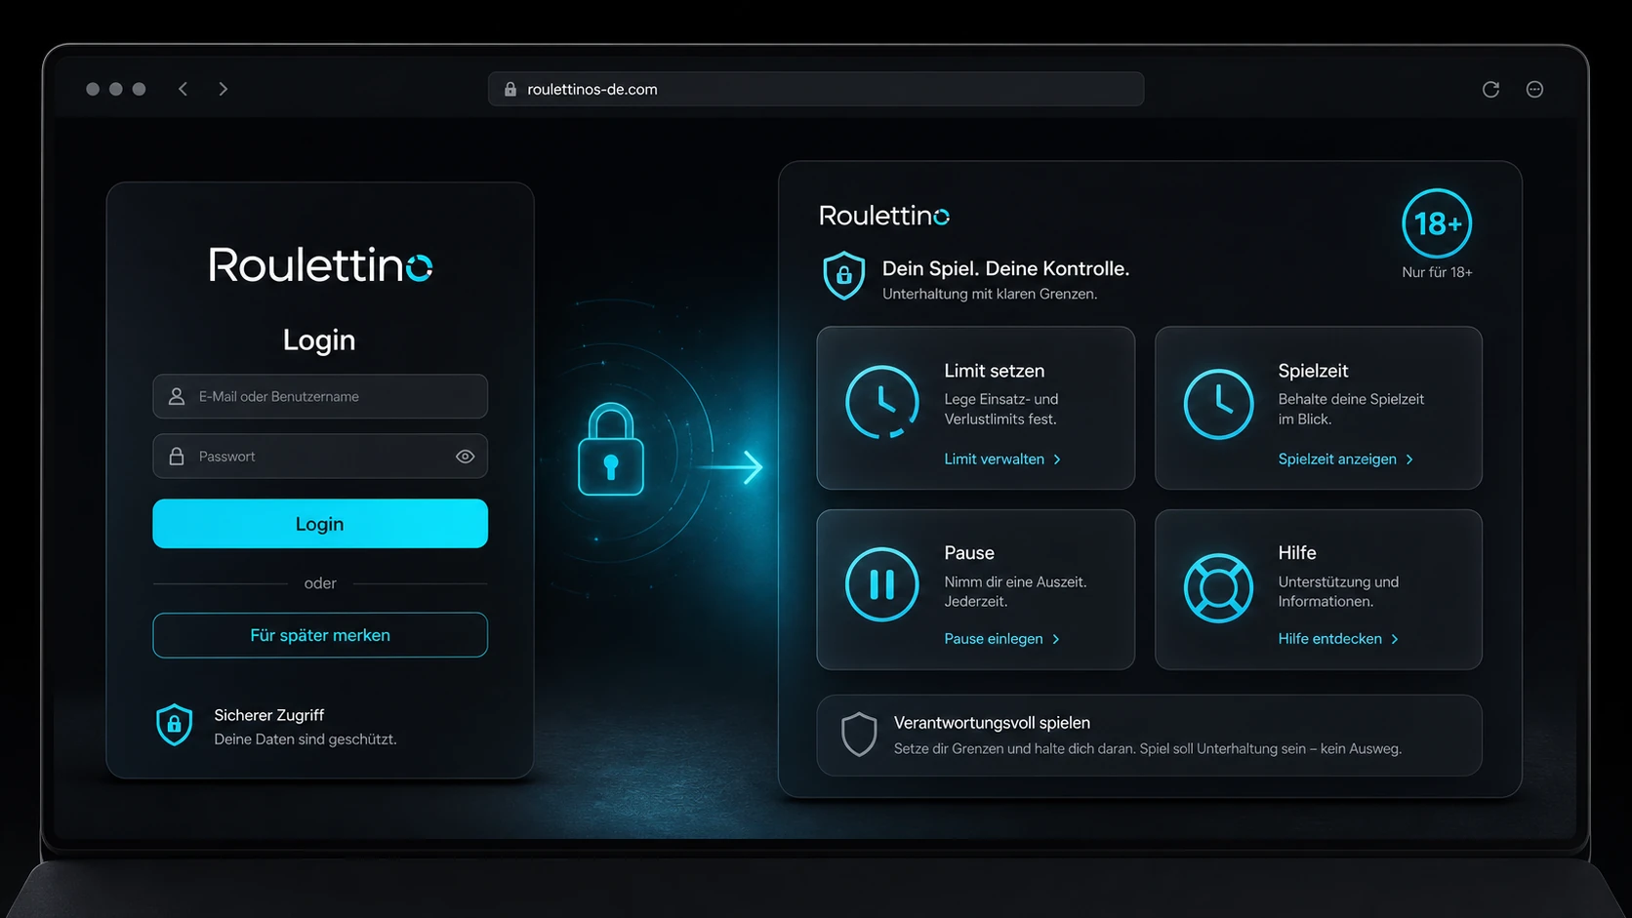Click the Roulettino logo in the login card
The height and width of the screenshot is (918, 1632).
320,264
